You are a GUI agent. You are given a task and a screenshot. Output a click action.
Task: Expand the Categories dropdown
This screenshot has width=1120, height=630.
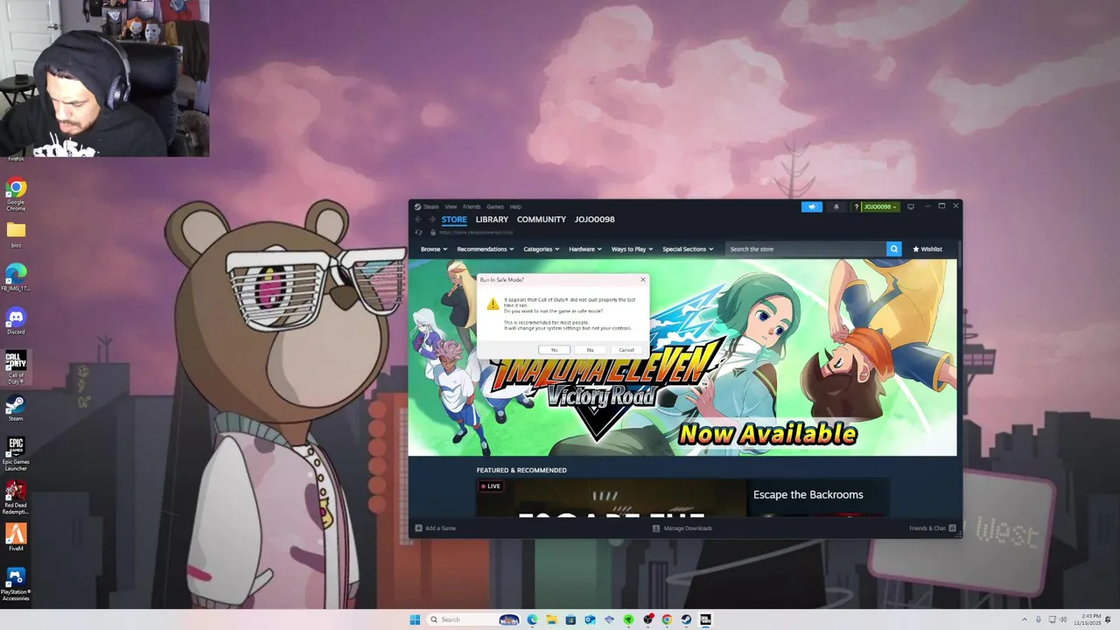coord(542,249)
